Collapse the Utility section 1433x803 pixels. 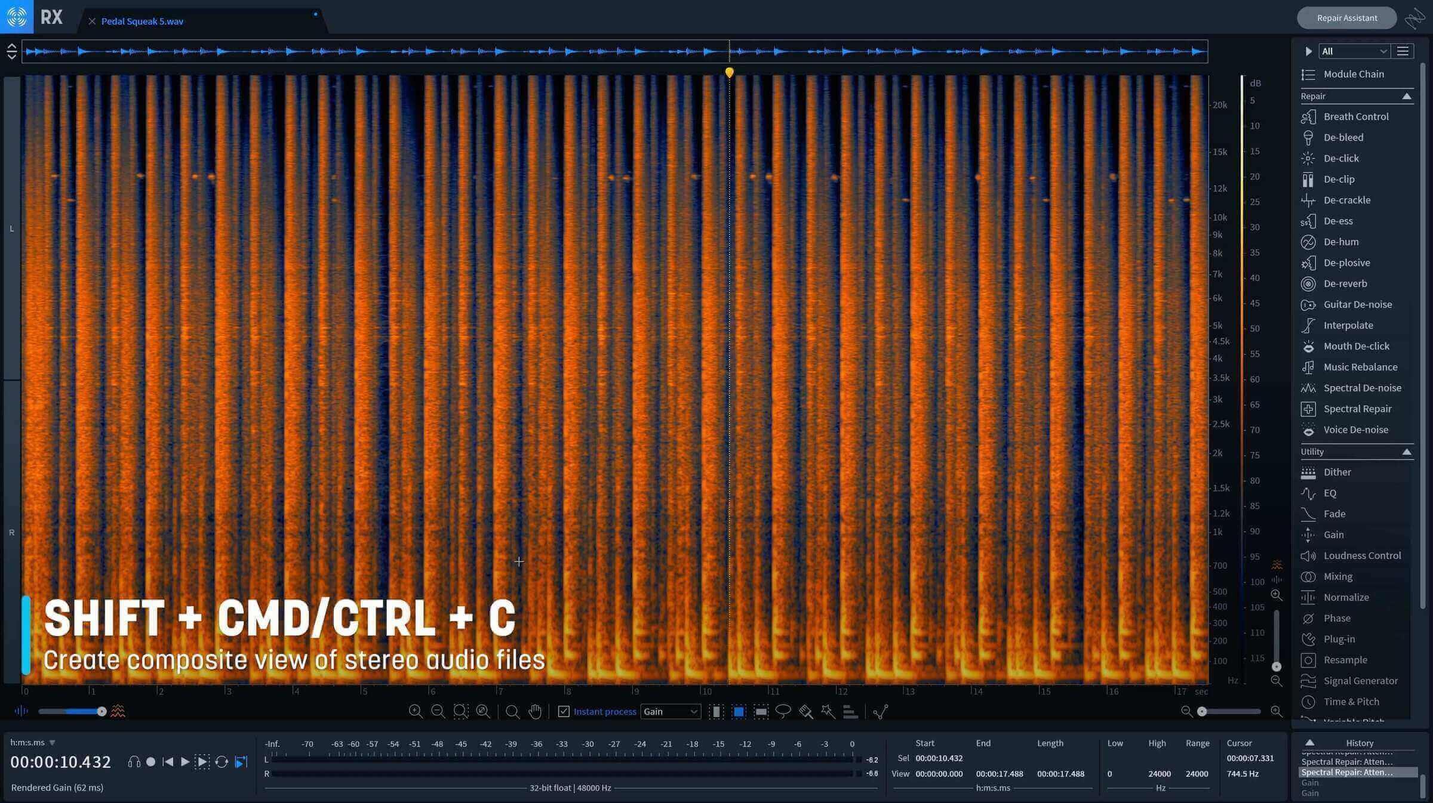[x=1407, y=452]
